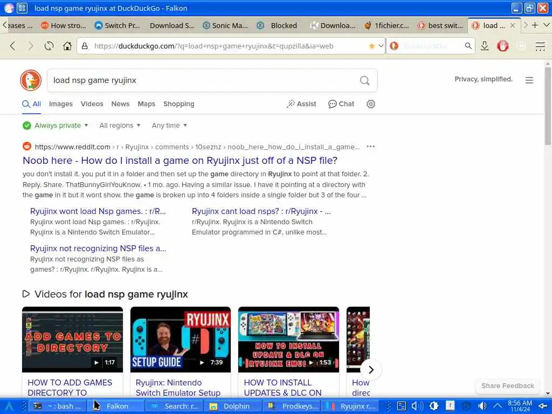Screen dimensions: 552x414
Task: Submit search with the magnifier button
Action: point(365,81)
